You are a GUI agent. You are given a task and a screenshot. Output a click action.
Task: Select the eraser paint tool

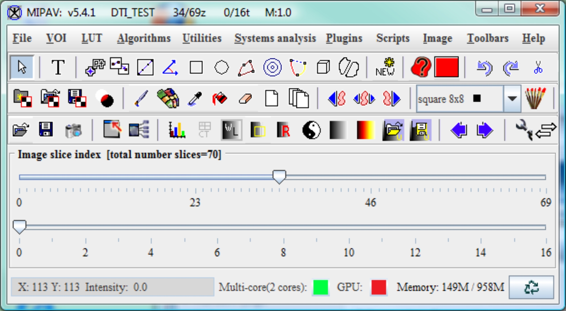click(245, 99)
